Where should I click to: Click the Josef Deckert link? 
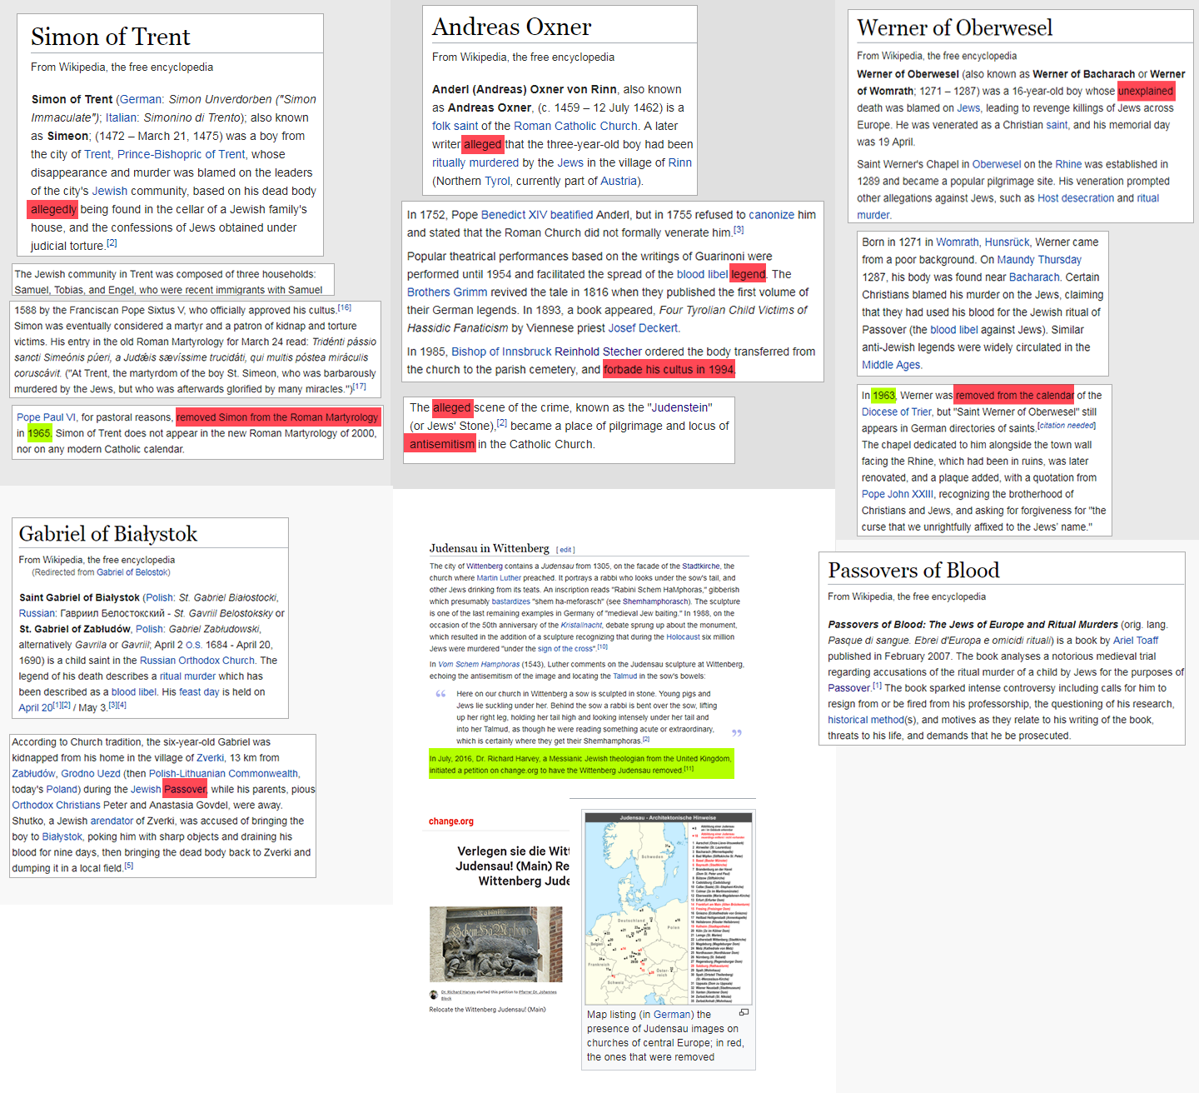tap(644, 328)
